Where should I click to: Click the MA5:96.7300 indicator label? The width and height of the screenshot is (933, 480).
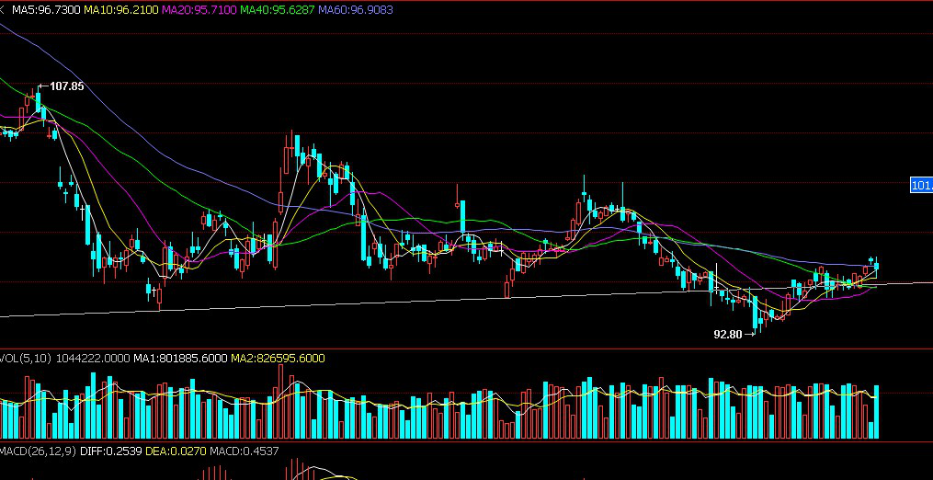click(46, 9)
